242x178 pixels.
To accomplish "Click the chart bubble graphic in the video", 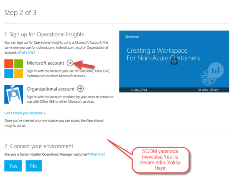I will coord(212,74).
